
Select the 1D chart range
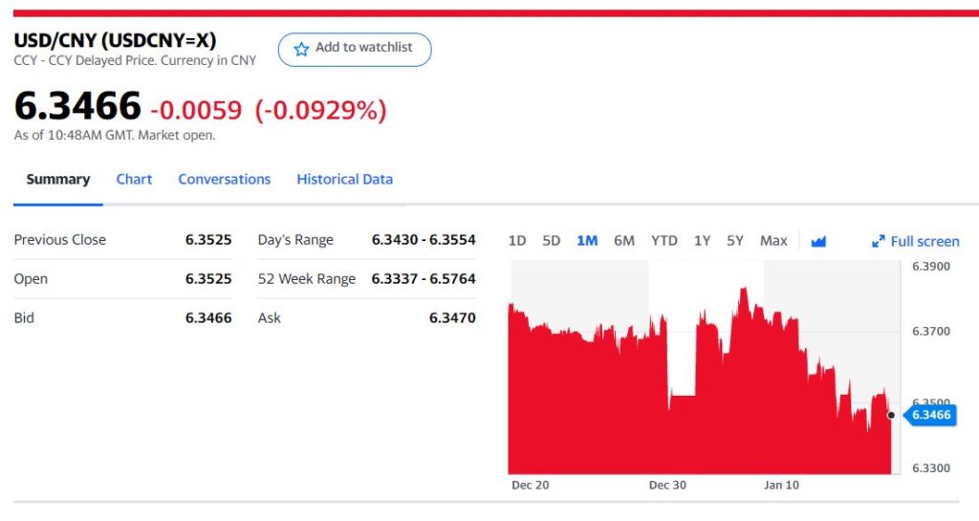[x=517, y=241]
